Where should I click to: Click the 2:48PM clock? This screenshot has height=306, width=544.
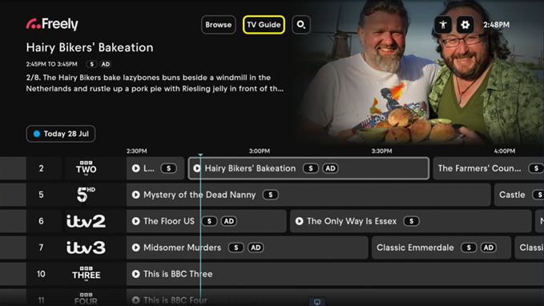click(x=496, y=25)
